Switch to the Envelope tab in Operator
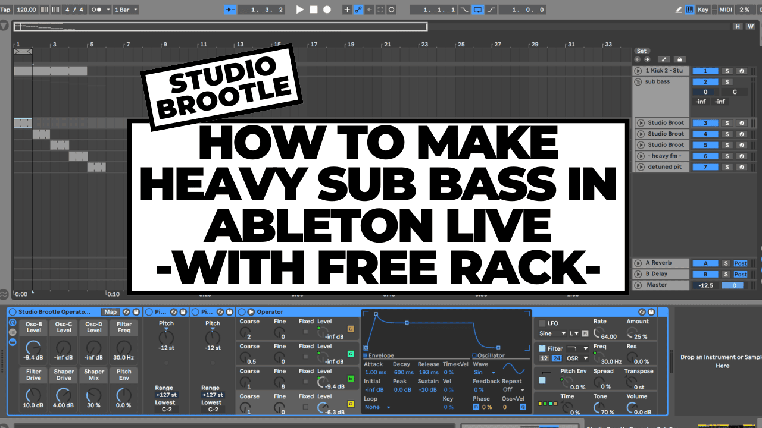 (x=379, y=355)
